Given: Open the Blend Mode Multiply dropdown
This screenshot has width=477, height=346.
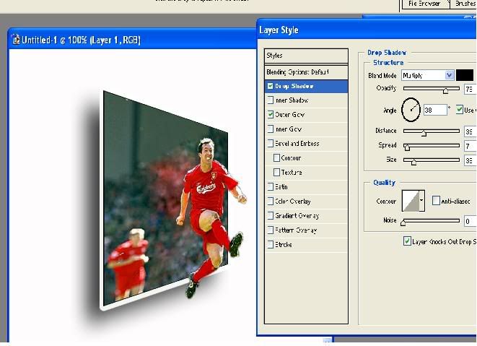Looking at the screenshot, I should [428, 75].
